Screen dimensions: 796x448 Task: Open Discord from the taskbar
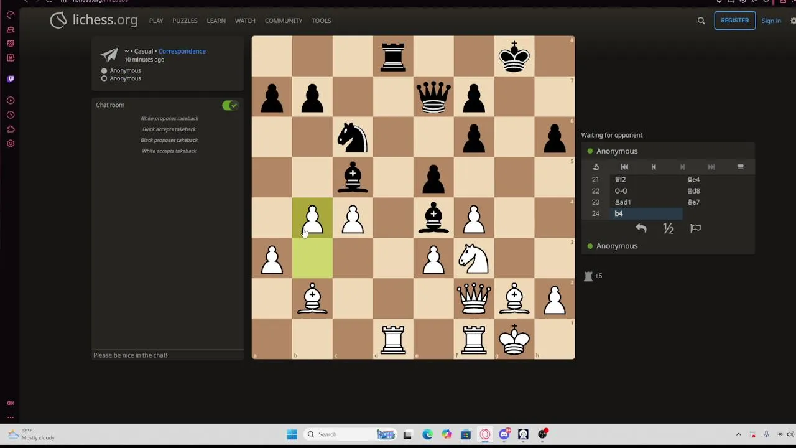(504, 434)
